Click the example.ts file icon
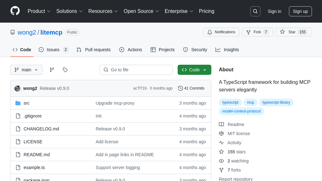322x181 pixels. [18, 167]
